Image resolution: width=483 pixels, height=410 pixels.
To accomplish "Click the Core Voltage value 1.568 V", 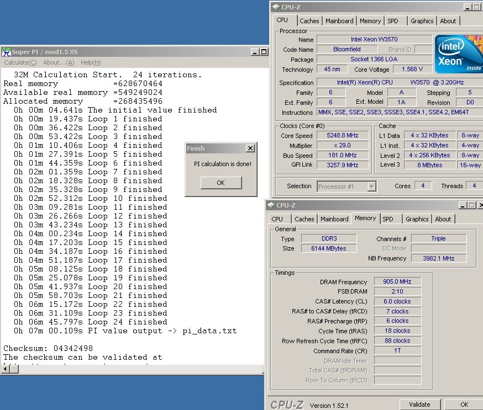I will (x=412, y=69).
